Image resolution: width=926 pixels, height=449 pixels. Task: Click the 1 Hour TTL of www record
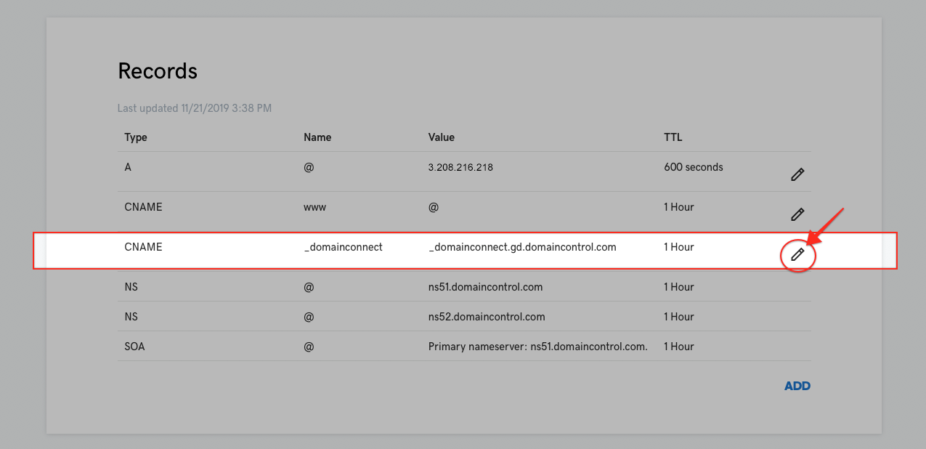(x=679, y=207)
